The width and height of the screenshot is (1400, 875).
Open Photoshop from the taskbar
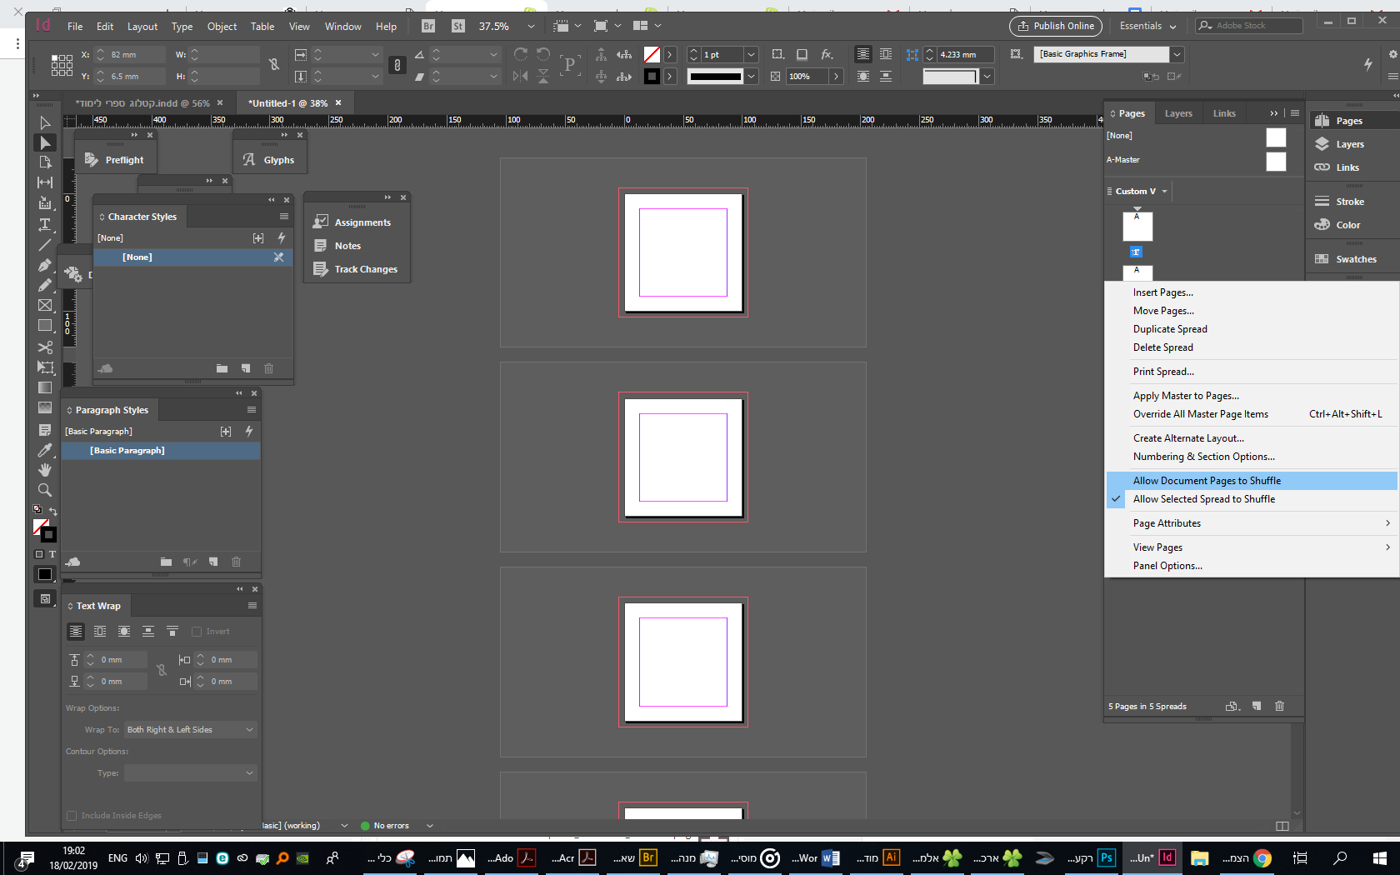tap(1106, 857)
